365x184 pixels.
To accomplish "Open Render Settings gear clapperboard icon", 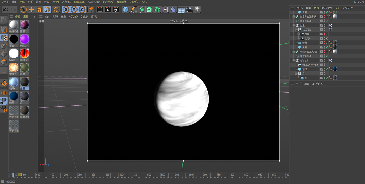I will coord(115,9).
